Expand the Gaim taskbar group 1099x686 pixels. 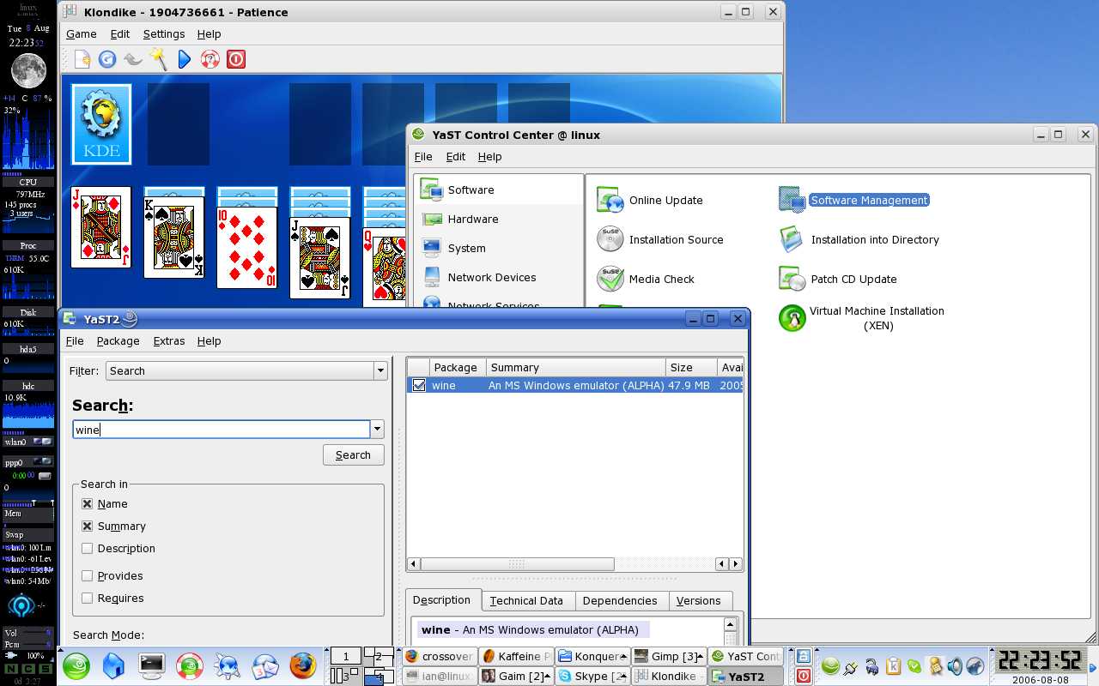[x=548, y=677]
